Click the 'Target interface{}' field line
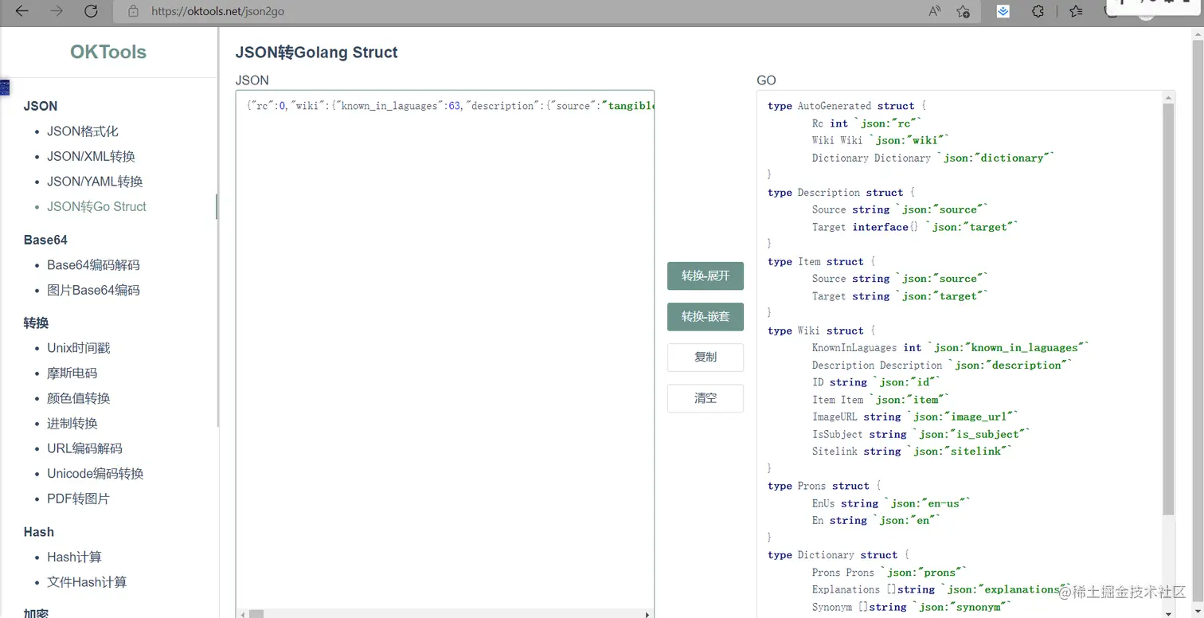 (x=915, y=227)
